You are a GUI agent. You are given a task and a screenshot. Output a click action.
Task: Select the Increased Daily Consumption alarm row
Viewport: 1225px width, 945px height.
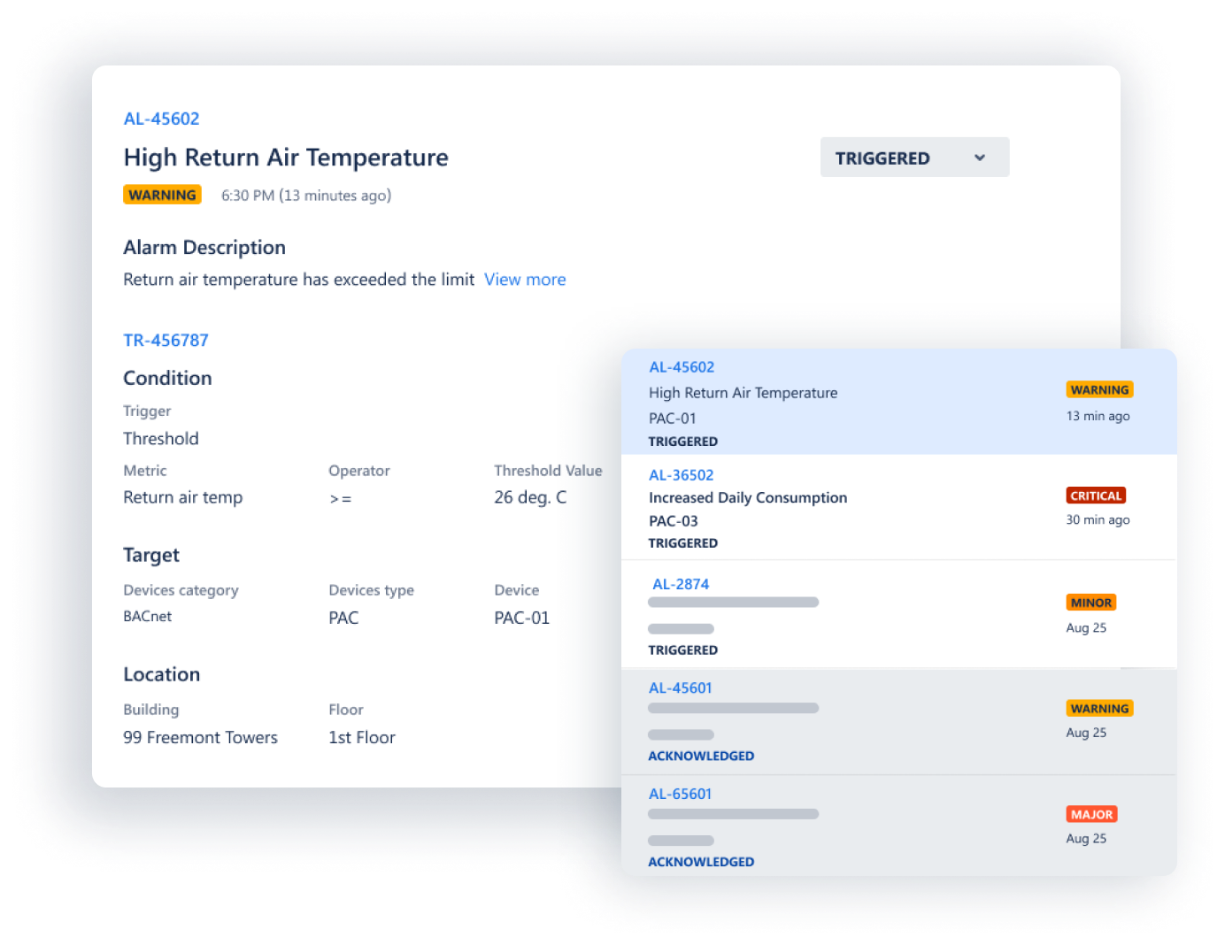point(898,508)
